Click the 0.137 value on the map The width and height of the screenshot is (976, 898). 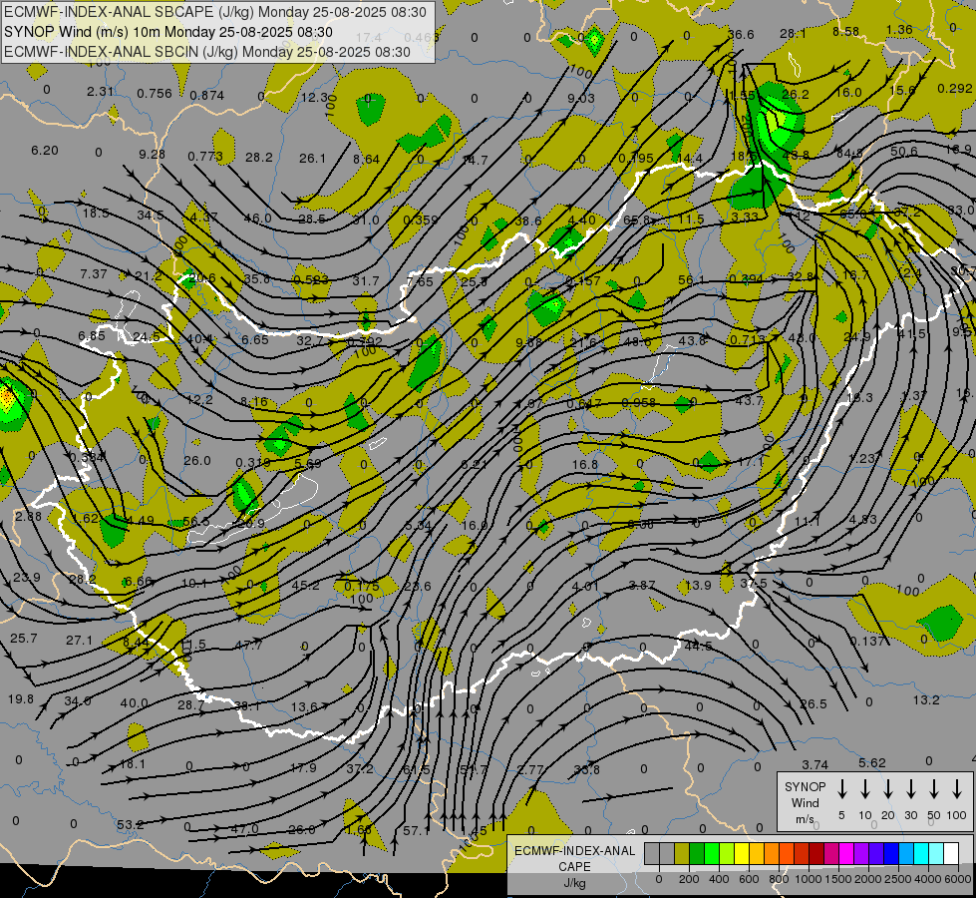(867, 642)
